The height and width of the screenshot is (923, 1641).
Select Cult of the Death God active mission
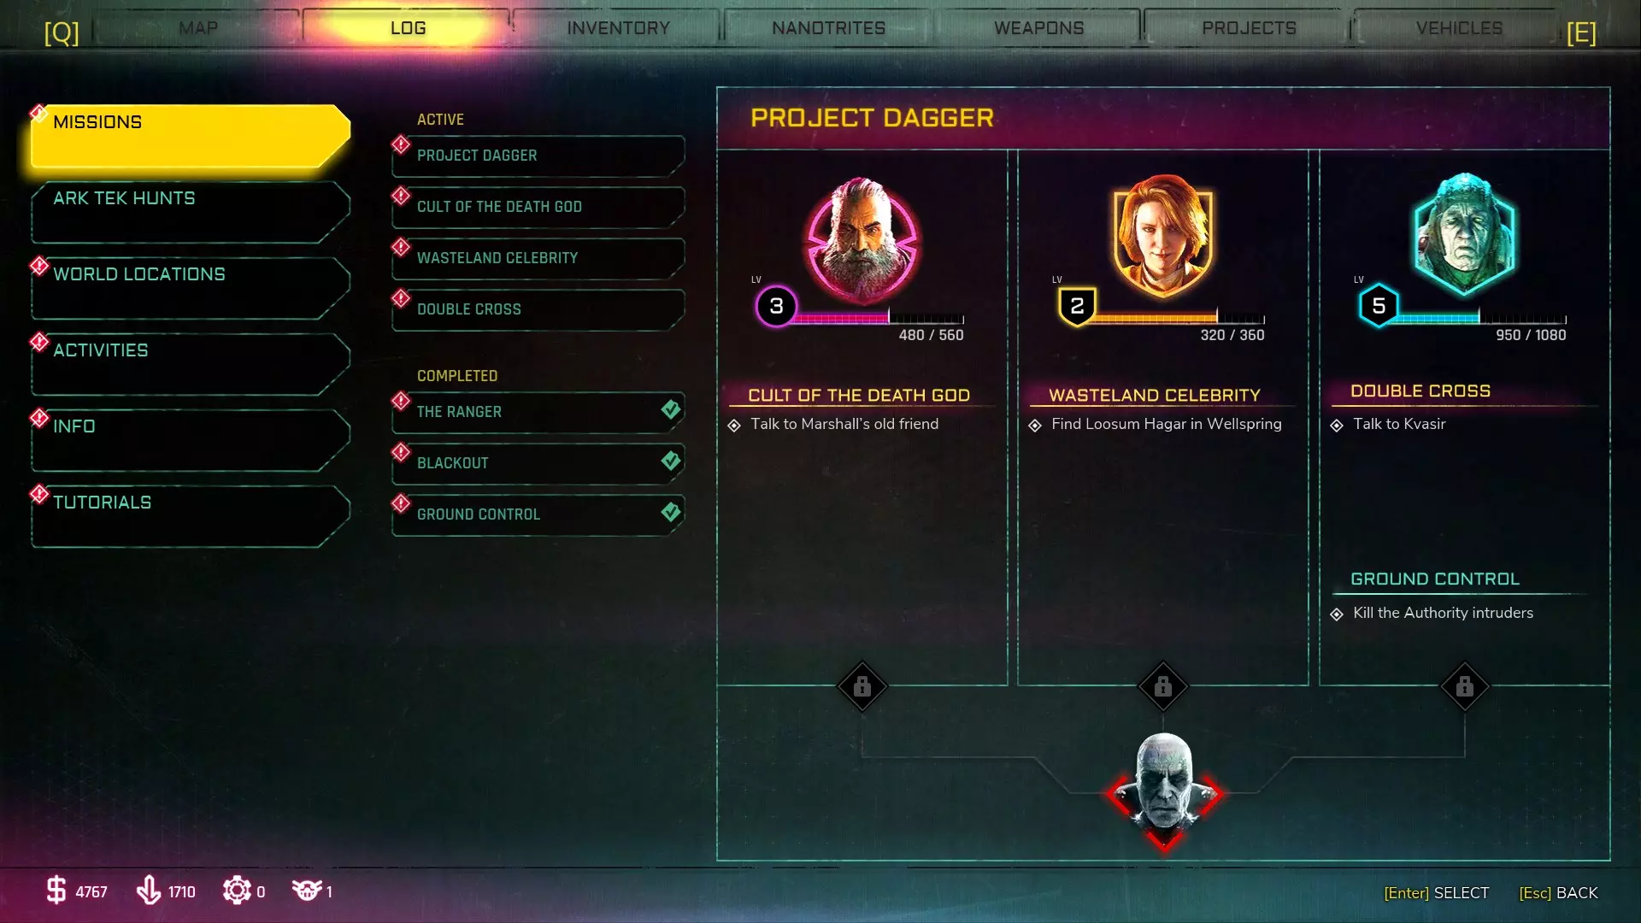tap(538, 207)
